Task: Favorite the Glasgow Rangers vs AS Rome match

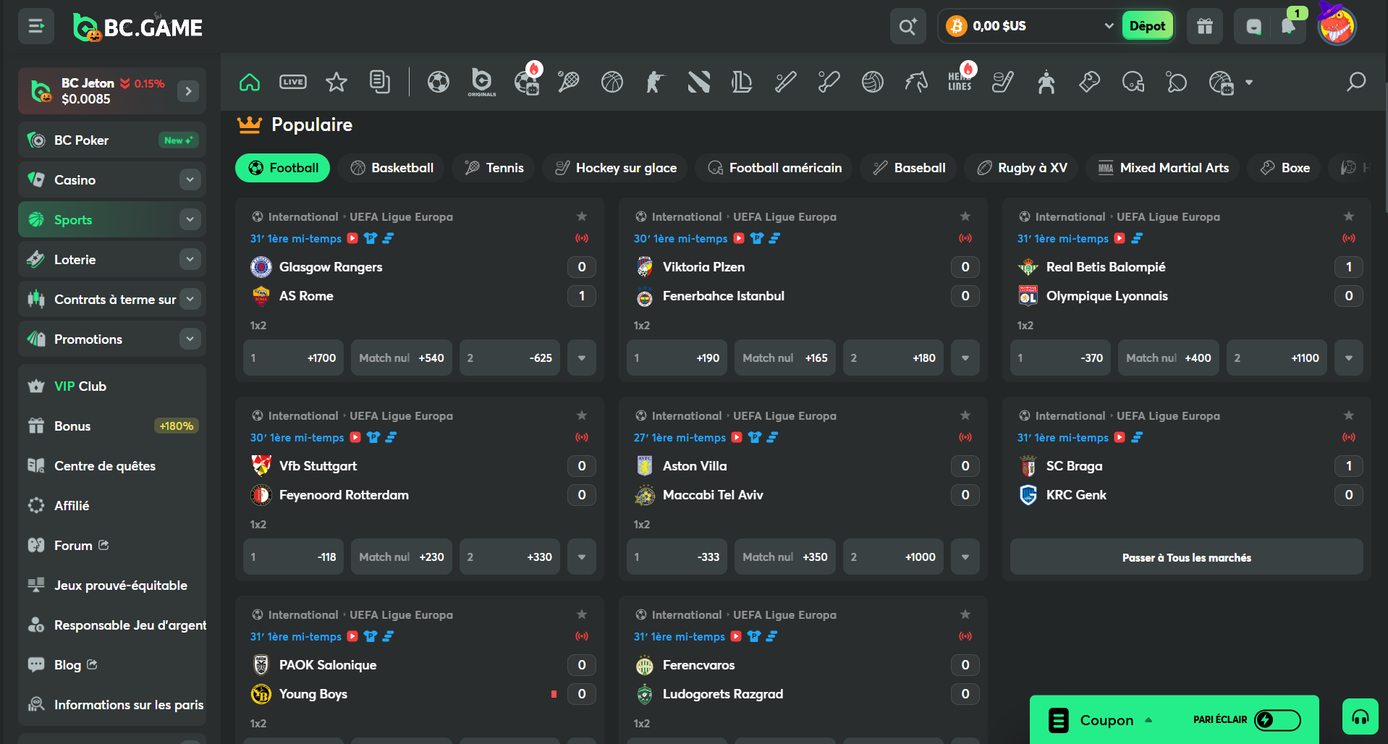Action: (x=582, y=216)
